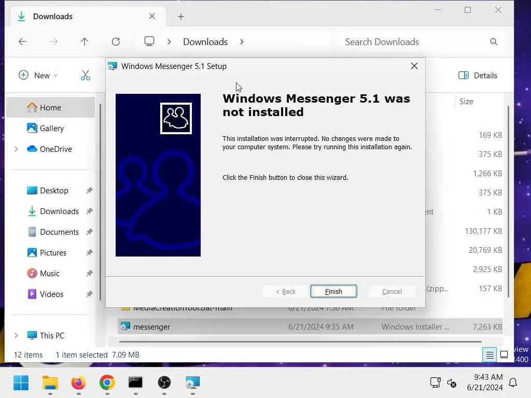Open Music folder in sidebar
This screenshot has height=398, width=531.
(x=50, y=274)
